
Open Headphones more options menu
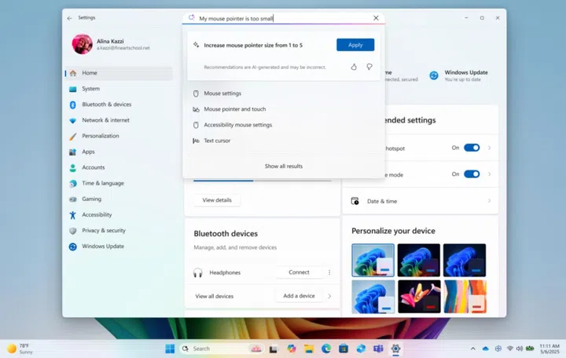329,272
